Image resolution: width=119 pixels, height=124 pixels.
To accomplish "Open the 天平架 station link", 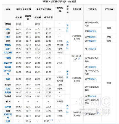I will (8, 107).
